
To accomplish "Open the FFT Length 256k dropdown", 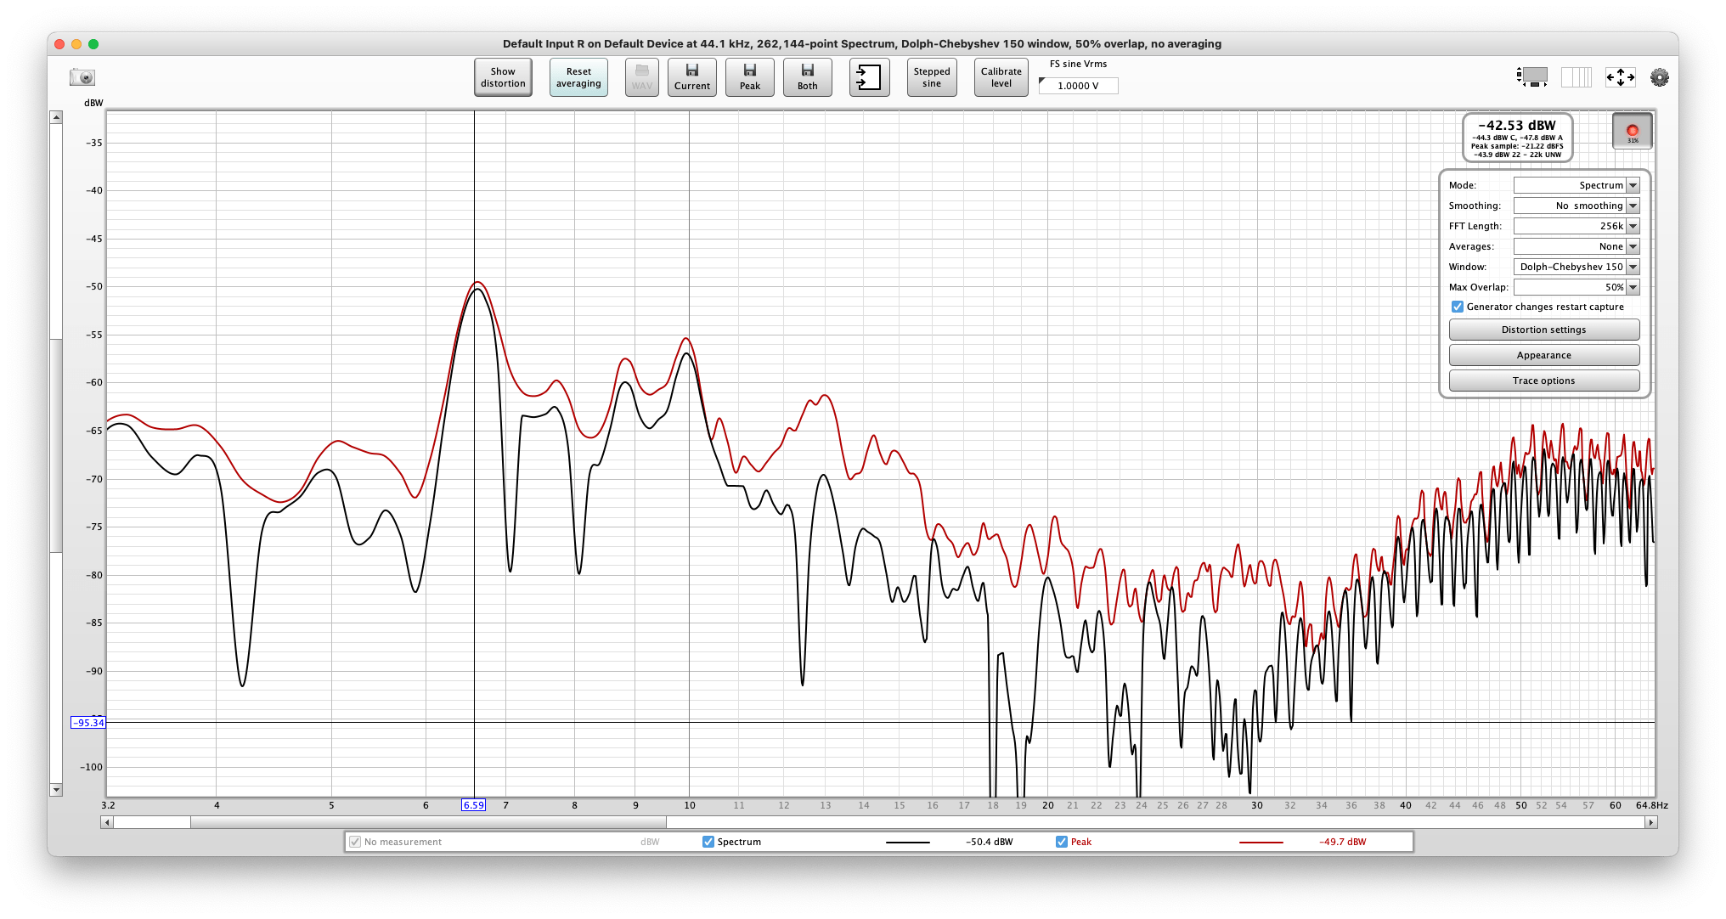I will tap(1577, 226).
